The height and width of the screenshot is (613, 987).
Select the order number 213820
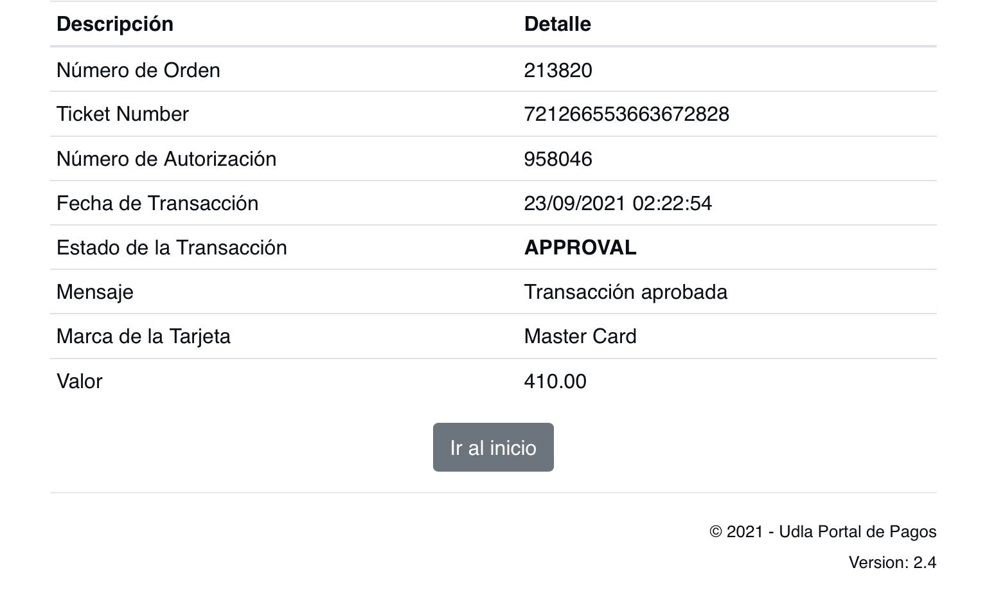point(558,70)
